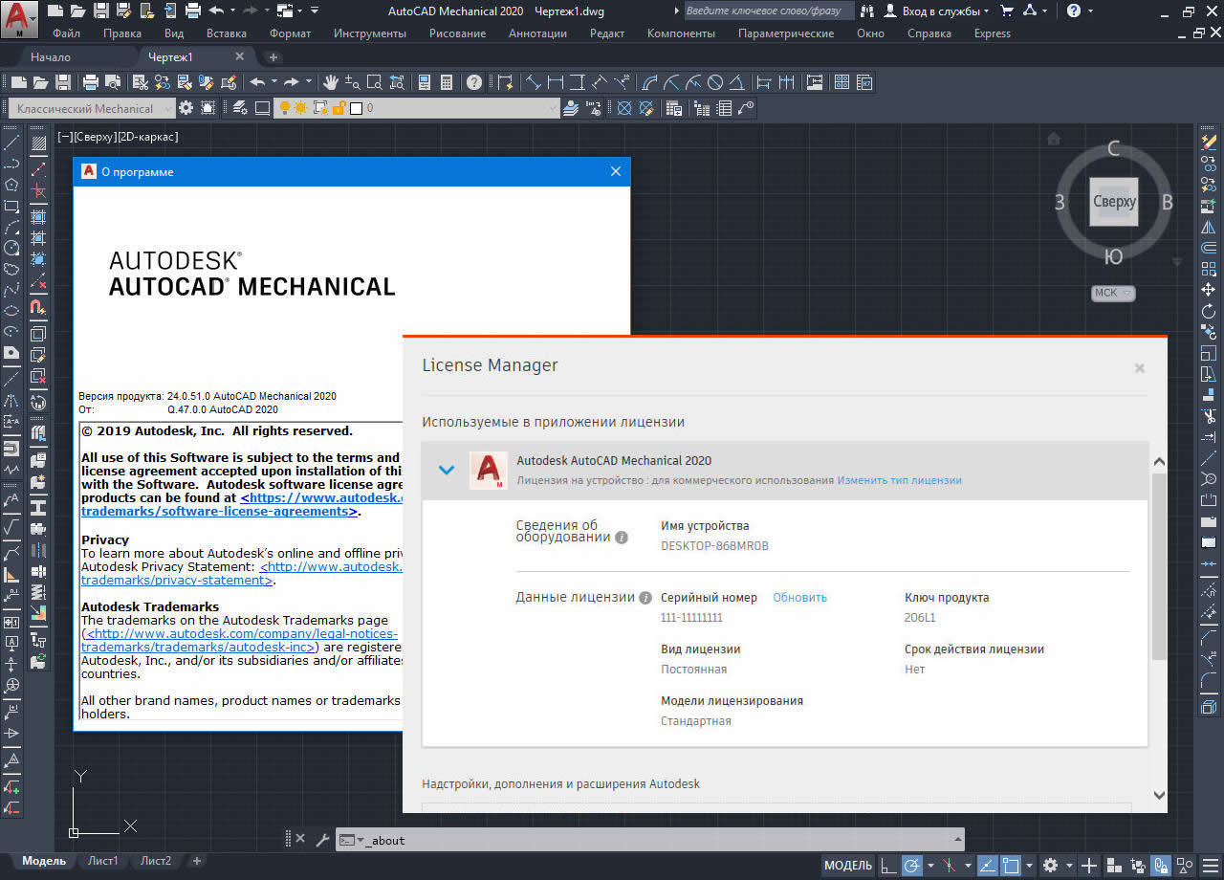Click the Изменить тип лицензии link

click(899, 480)
